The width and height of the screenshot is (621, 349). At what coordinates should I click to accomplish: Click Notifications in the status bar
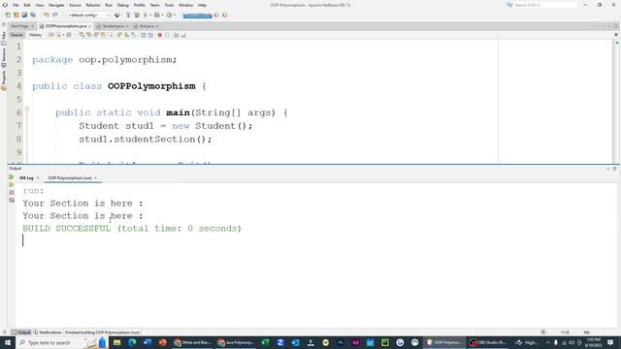click(48, 333)
